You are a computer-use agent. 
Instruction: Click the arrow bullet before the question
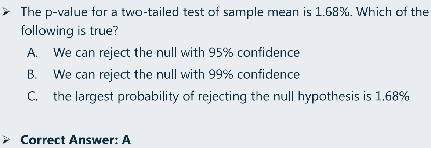point(6,12)
